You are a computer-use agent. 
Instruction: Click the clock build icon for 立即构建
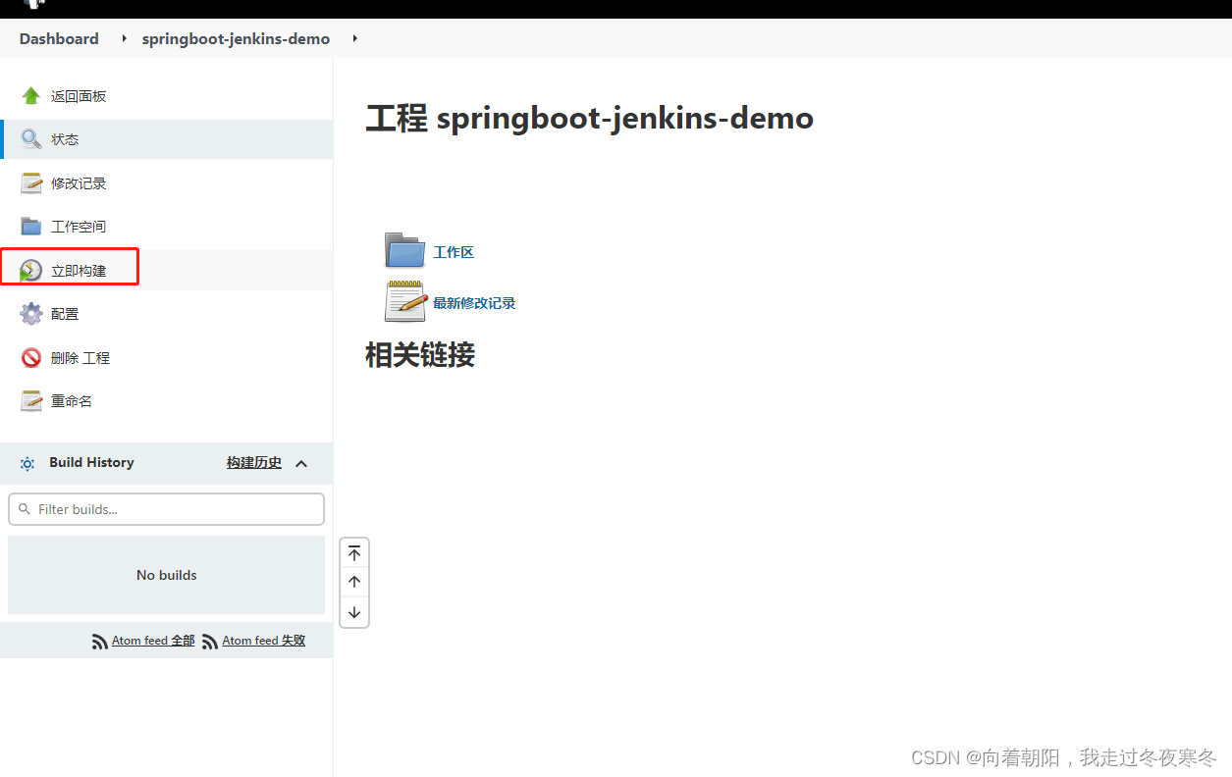(31, 271)
